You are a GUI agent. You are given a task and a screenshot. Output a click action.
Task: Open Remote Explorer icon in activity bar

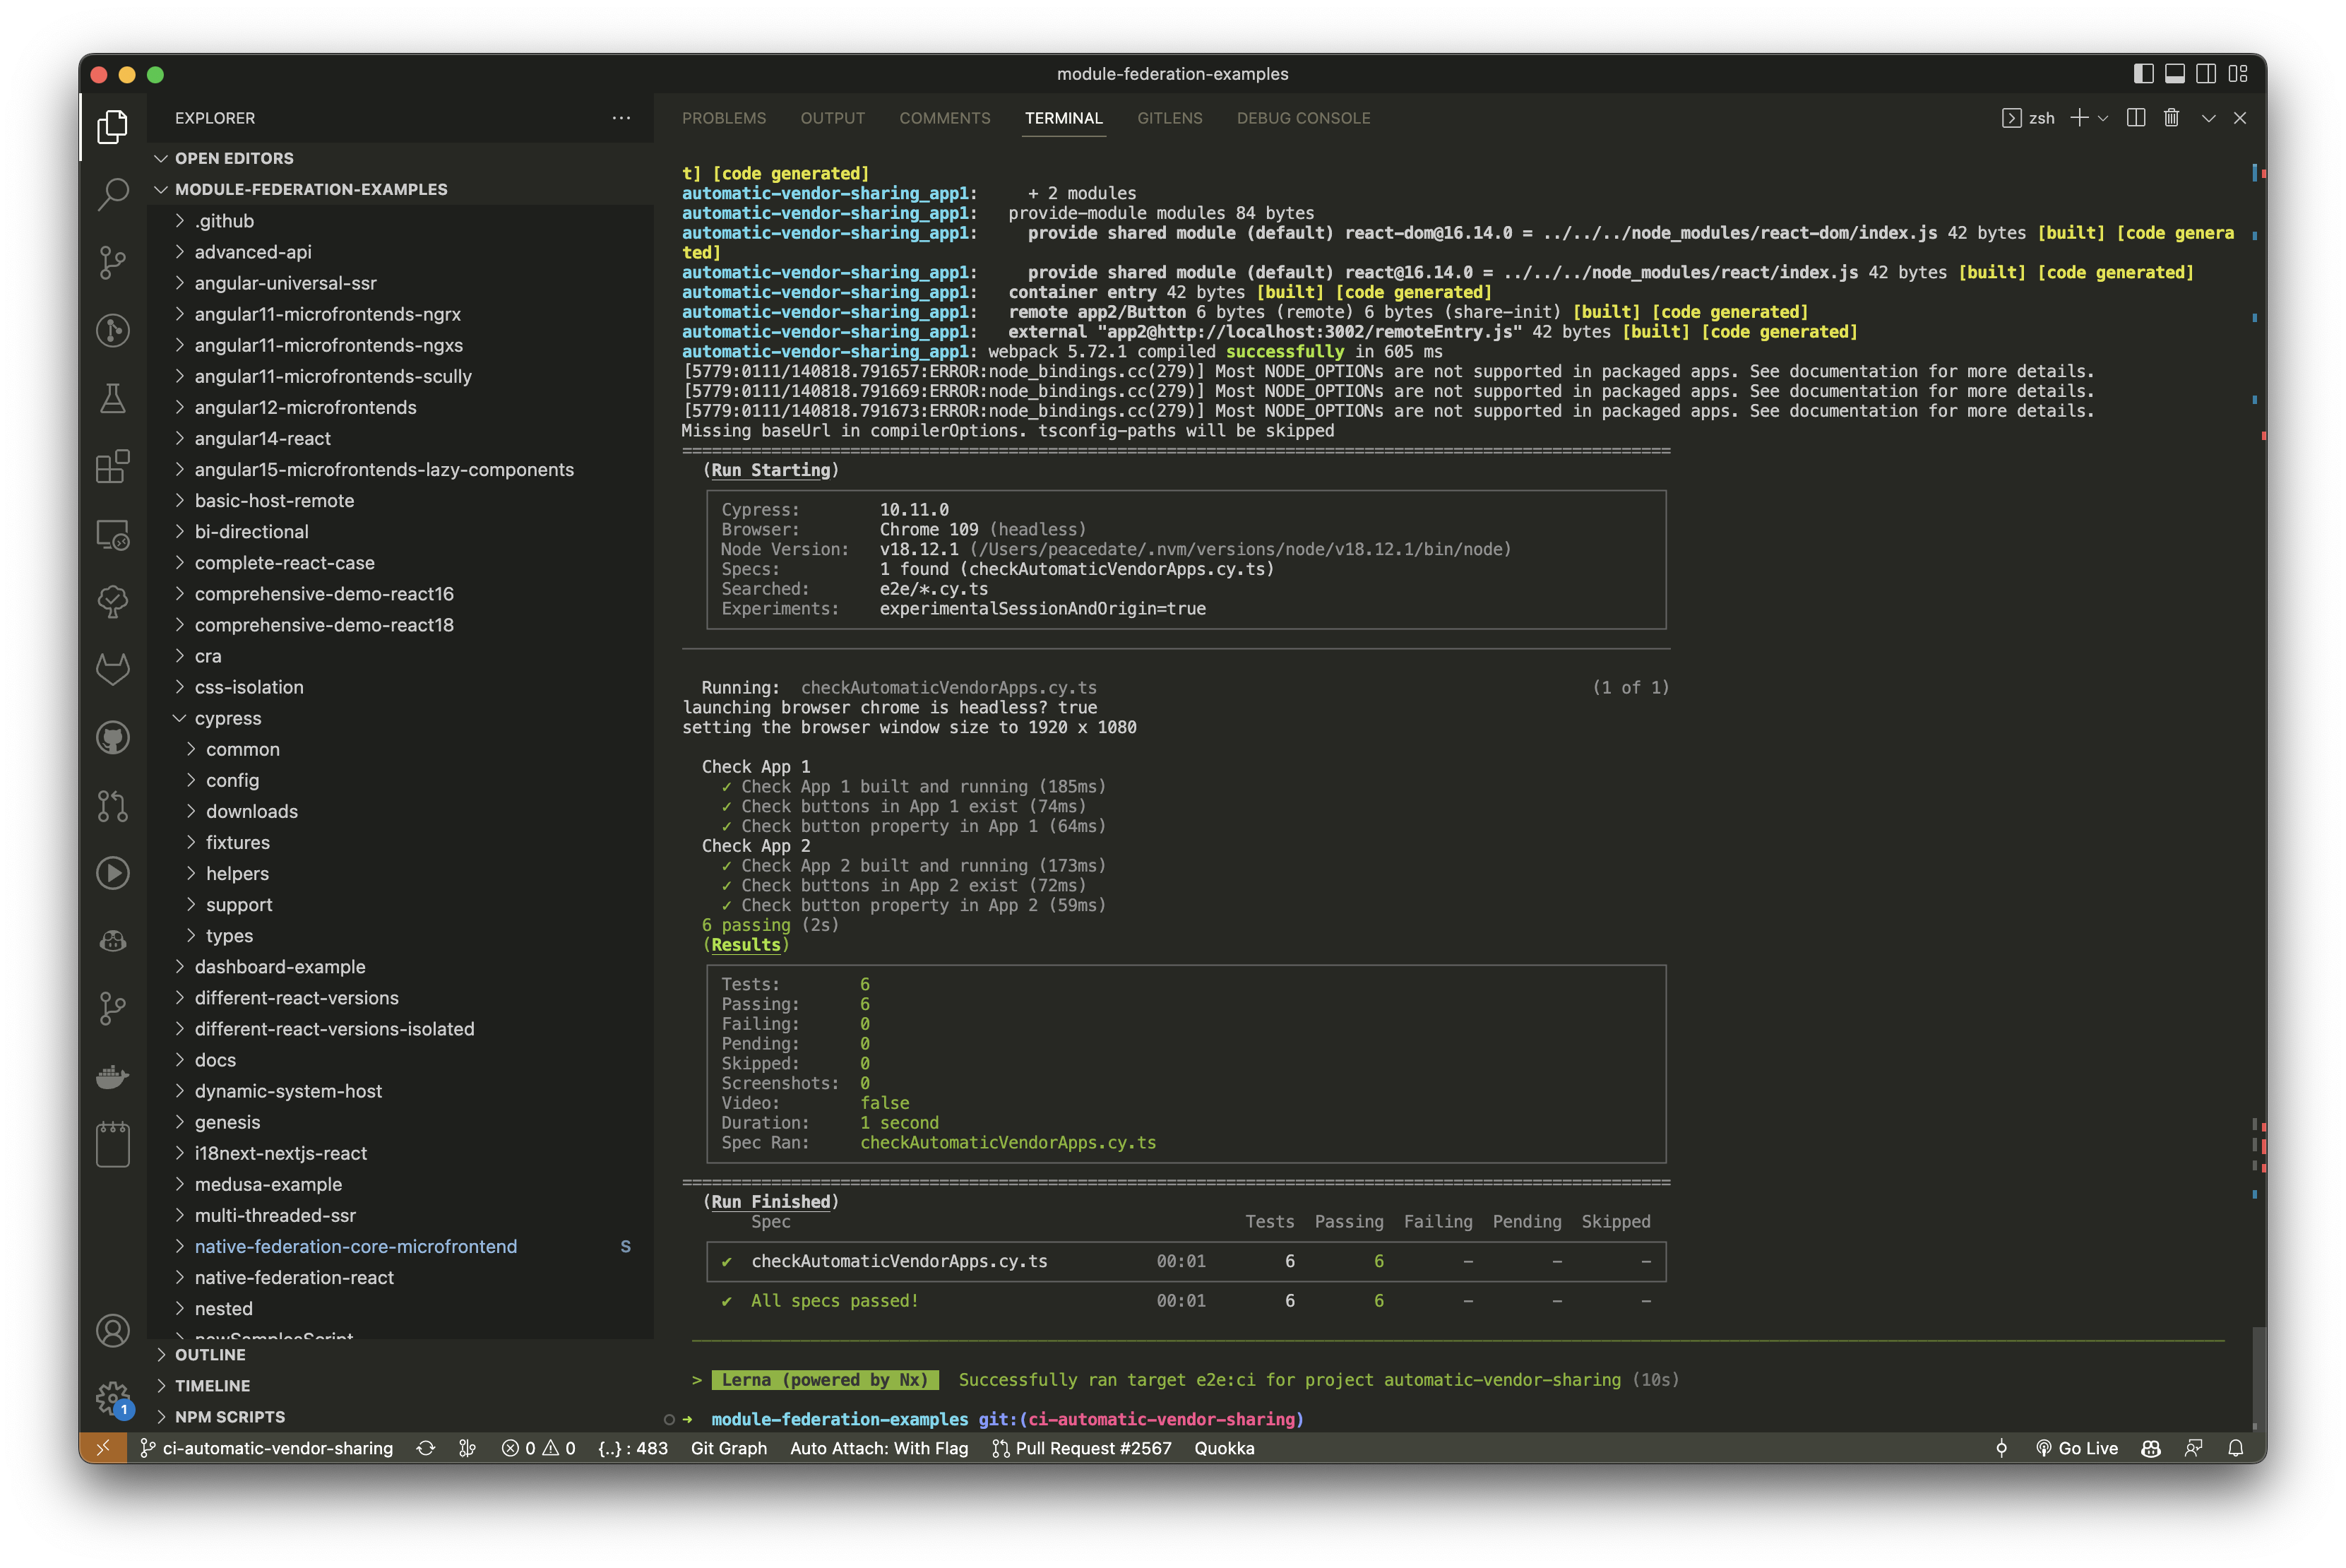click(x=113, y=534)
